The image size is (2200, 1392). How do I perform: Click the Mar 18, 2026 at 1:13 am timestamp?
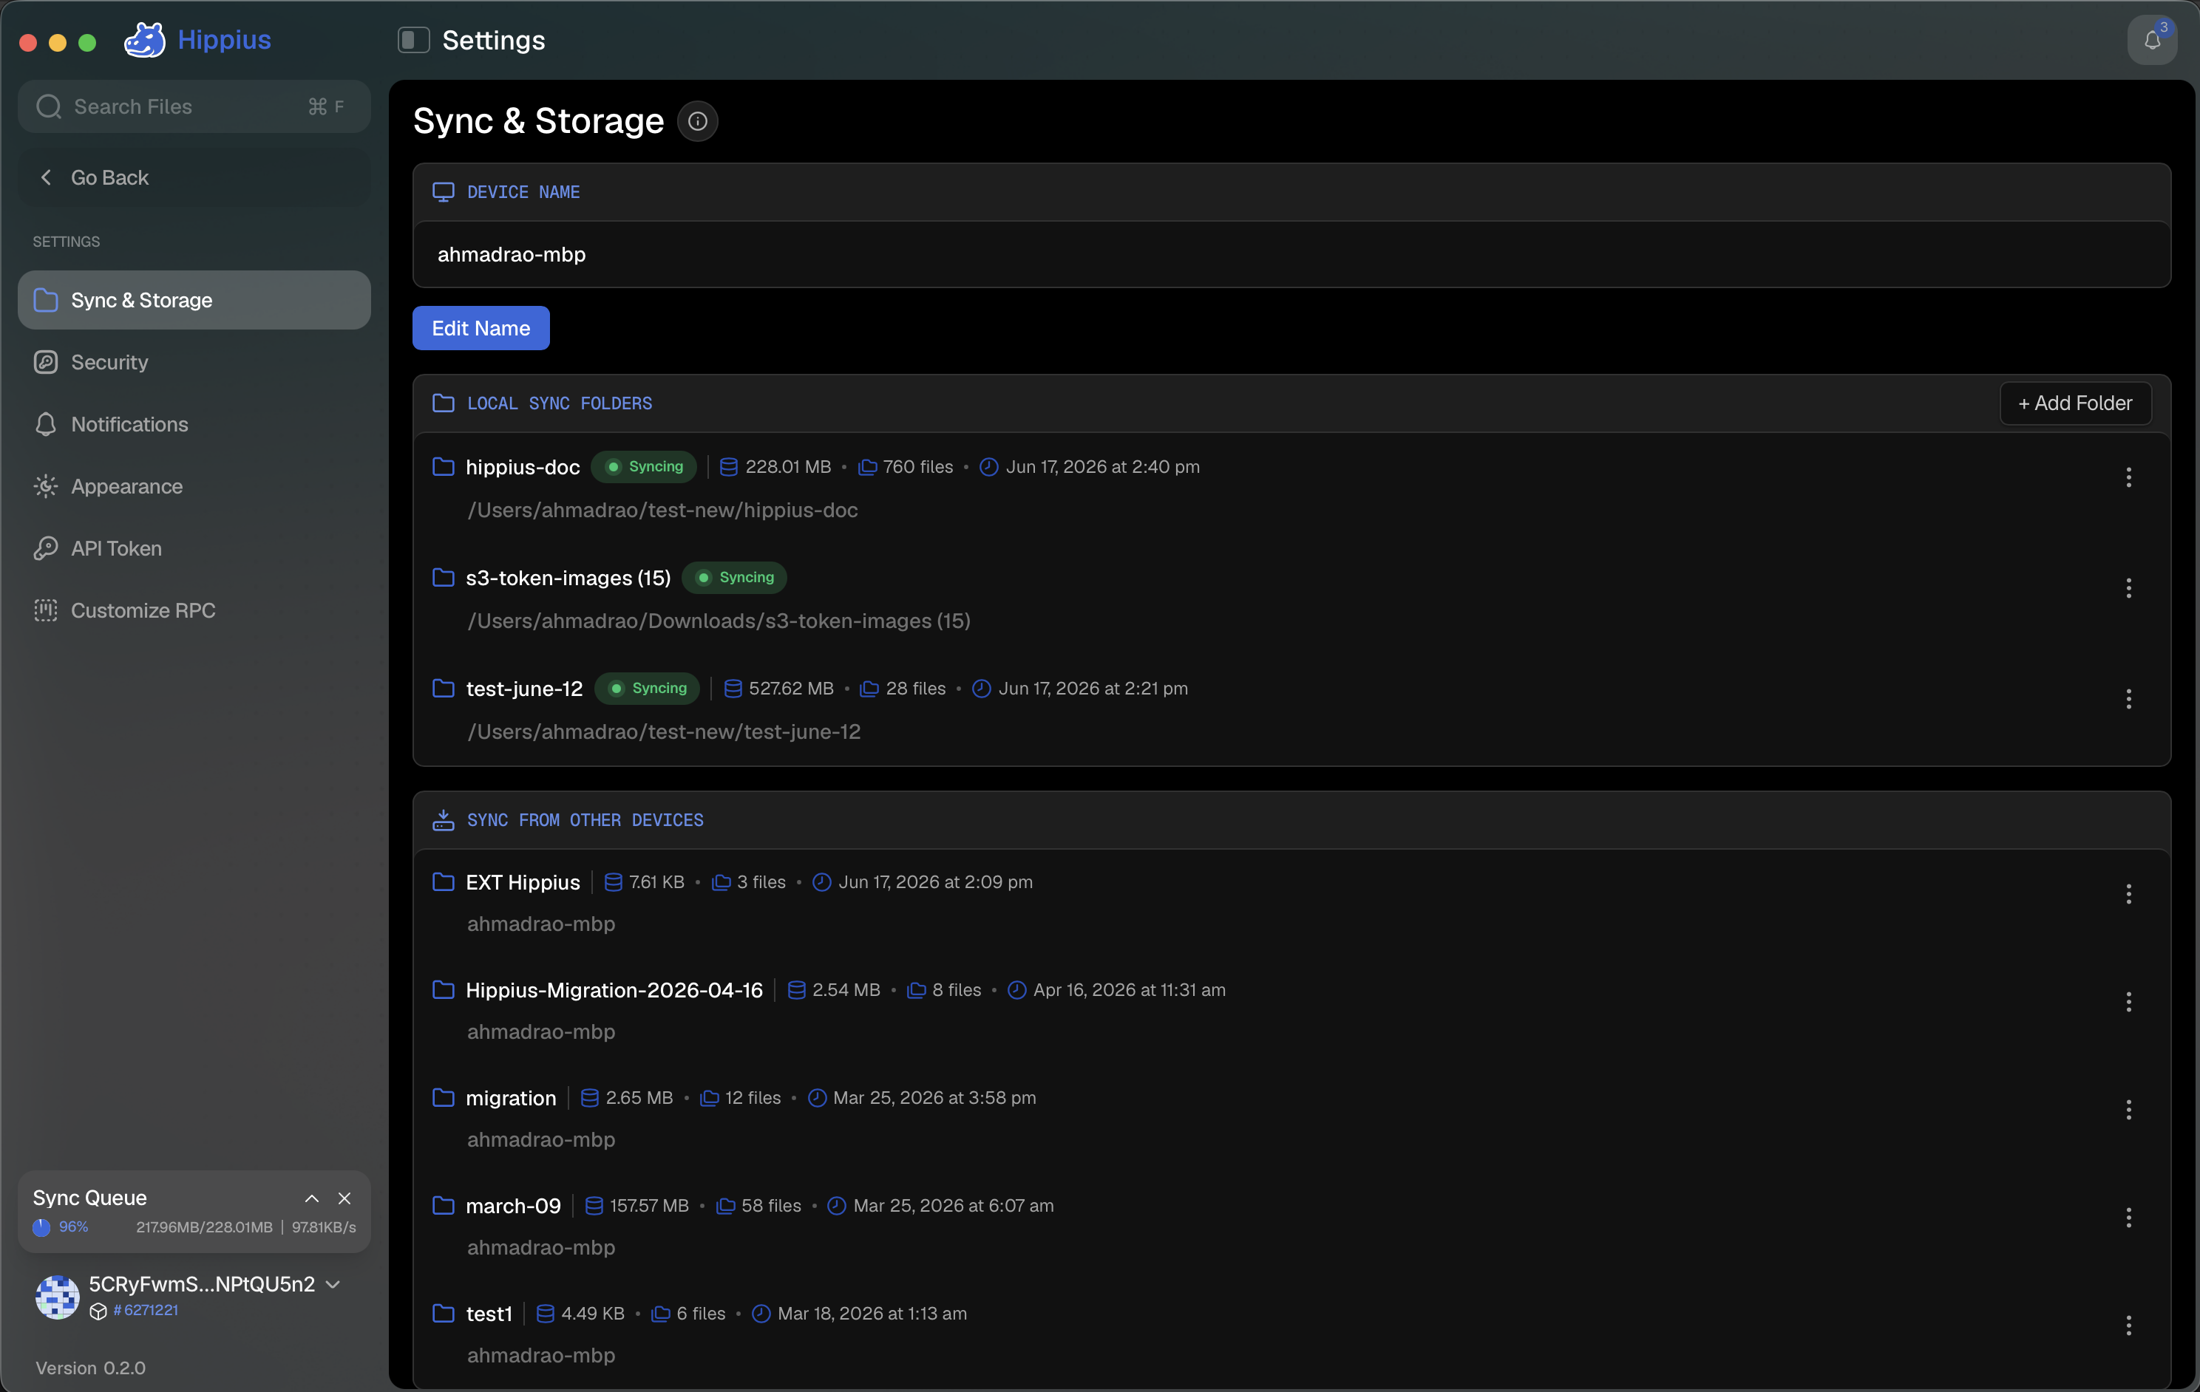pos(872,1312)
